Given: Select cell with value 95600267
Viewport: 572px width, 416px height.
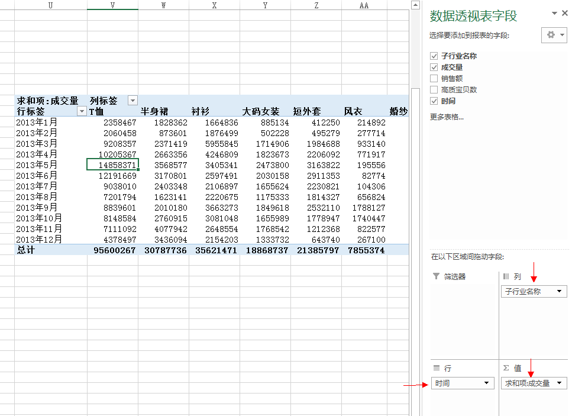Looking at the screenshot, I should point(113,250).
